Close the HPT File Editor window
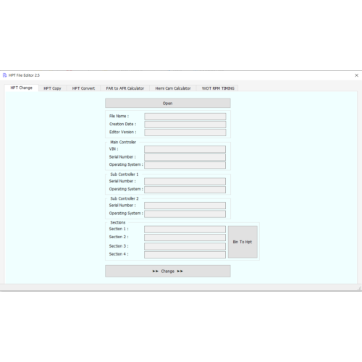The height and width of the screenshot is (362, 362). [x=356, y=75]
